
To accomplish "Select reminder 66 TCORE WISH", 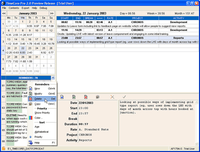I will click(17, 141).
